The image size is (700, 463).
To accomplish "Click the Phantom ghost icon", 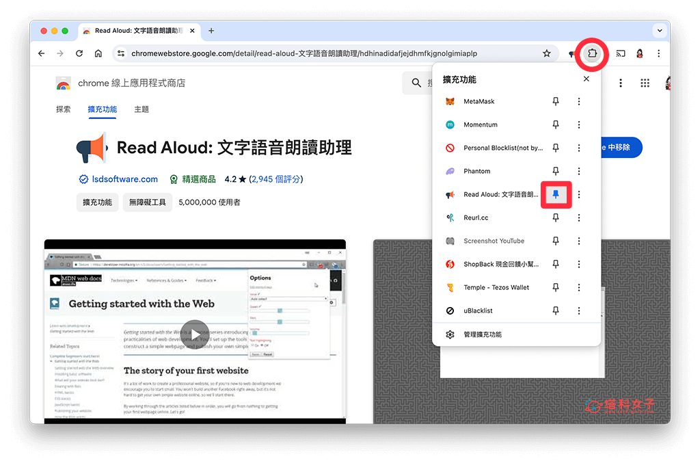I will [x=450, y=171].
